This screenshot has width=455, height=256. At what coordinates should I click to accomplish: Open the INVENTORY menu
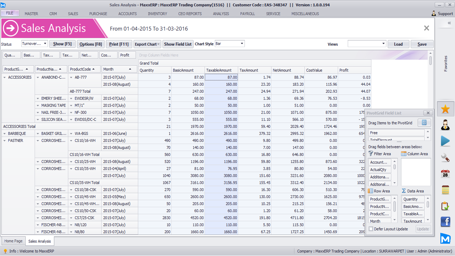158,14
